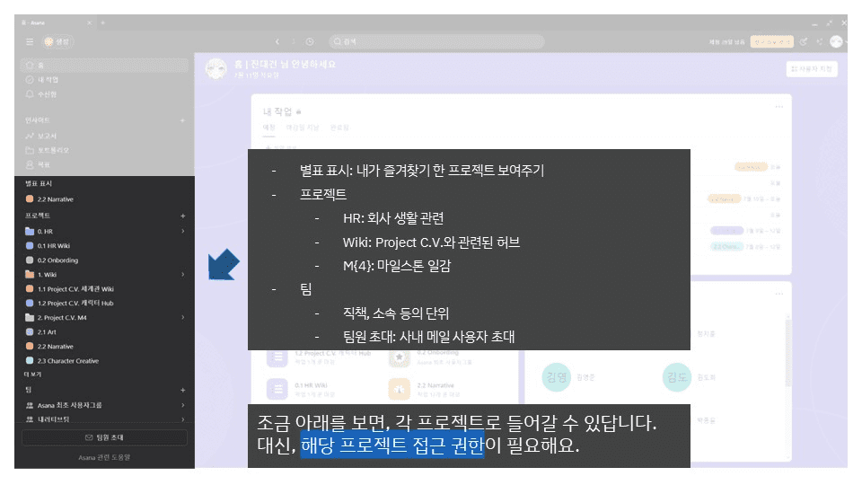Expand the 2. Project C.V. M4 chevron

[x=182, y=317]
